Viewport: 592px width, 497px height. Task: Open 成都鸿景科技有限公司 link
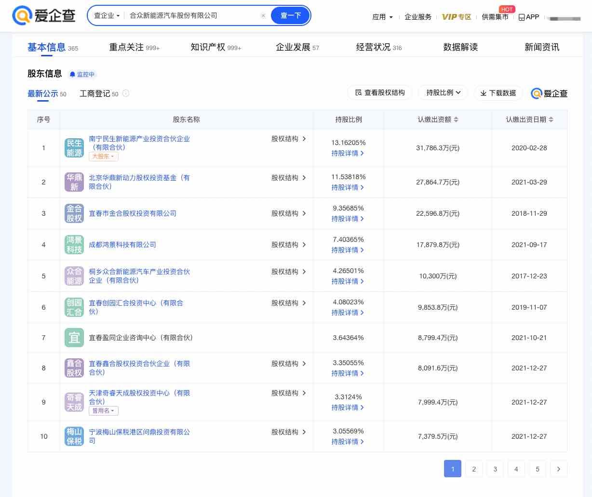(x=122, y=245)
